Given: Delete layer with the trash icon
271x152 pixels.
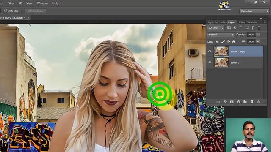Looking at the screenshot, I should pyautogui.click(x=258, y=102).
